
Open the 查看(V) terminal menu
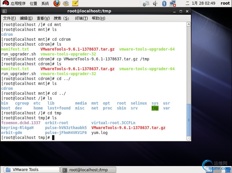tap(43, 18)
